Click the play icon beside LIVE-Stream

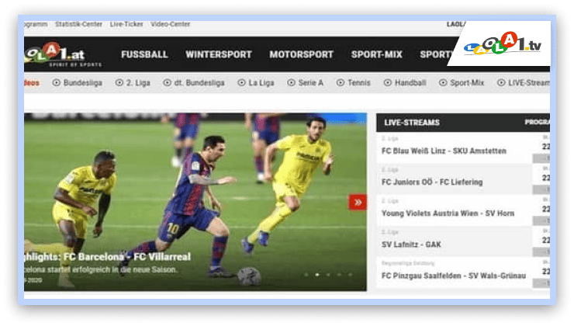point(501,83)
